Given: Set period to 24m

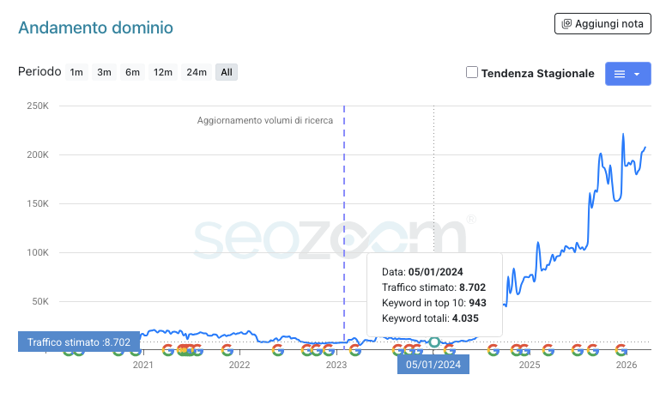Looking at the screenshot, I should click(196, 72).
